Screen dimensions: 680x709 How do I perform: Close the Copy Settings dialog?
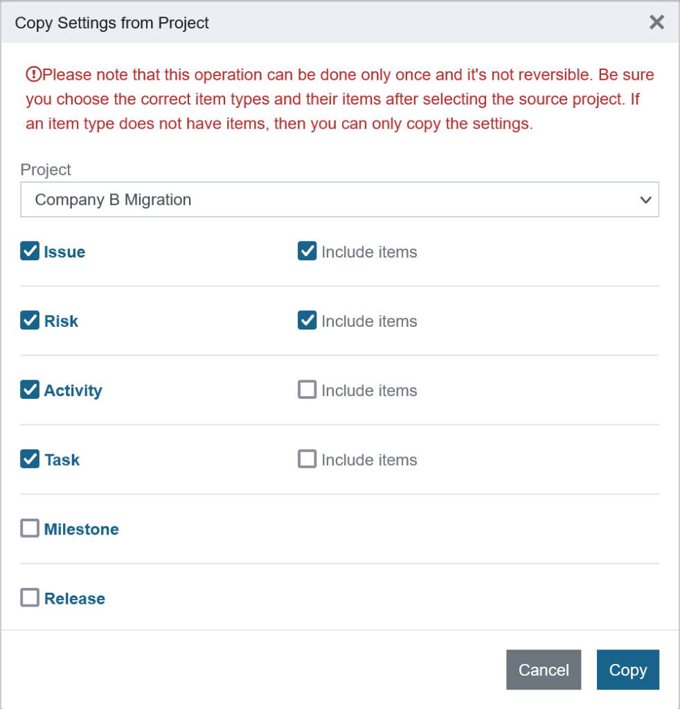pyautogui.click(x=656, y=22)
